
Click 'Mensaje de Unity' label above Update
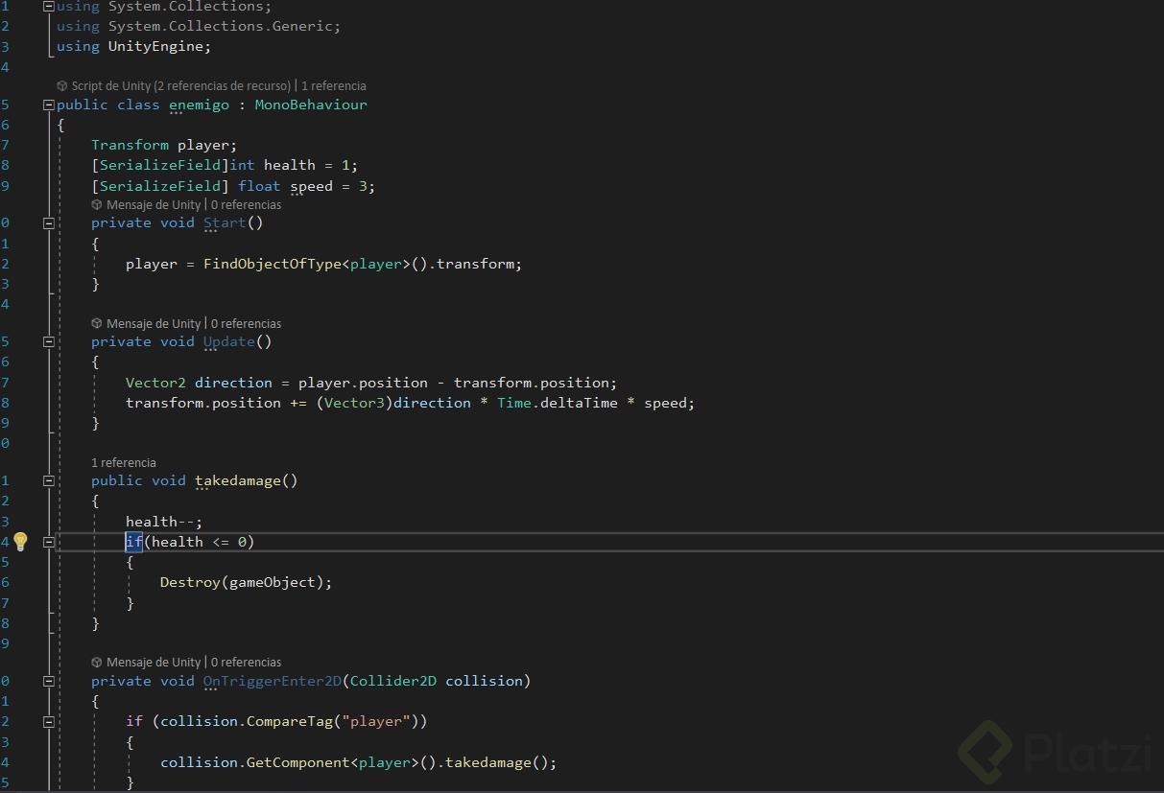pyautogui.click(x=154, y=323)
